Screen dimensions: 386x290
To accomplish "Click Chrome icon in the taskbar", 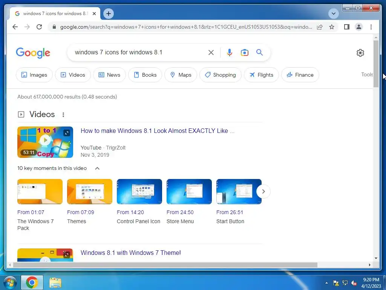I will [32, 282].
